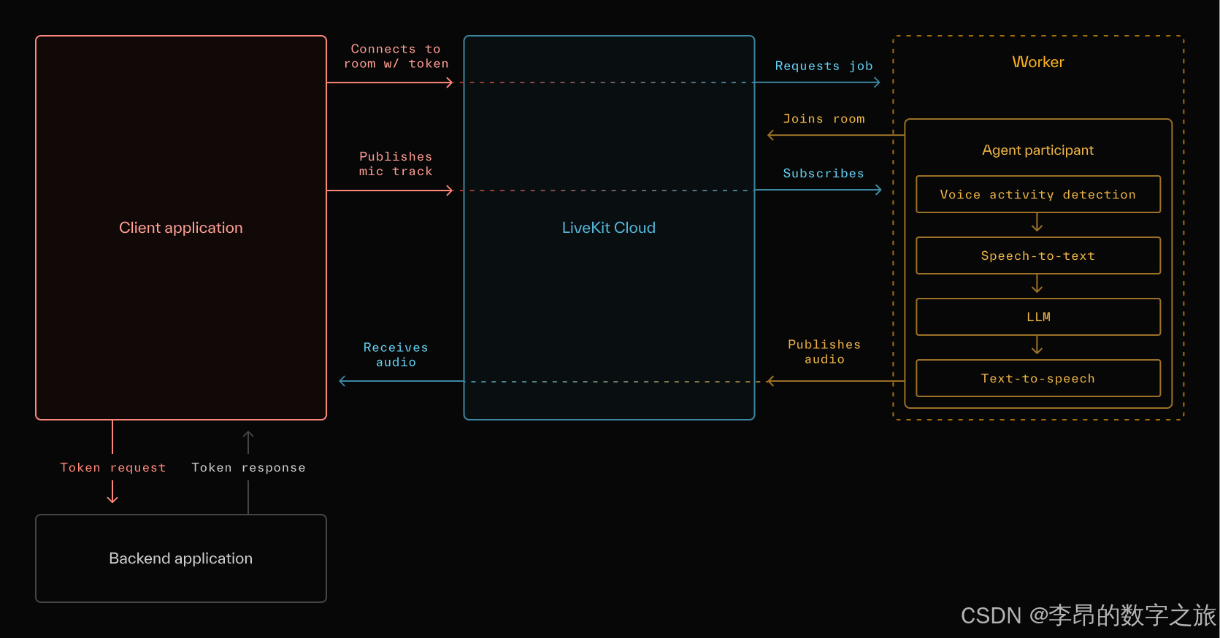Click the arrow between Speech-to-text and LLM
Image resolution: width=1220 pixels, height=638 pixels.
1037,285
